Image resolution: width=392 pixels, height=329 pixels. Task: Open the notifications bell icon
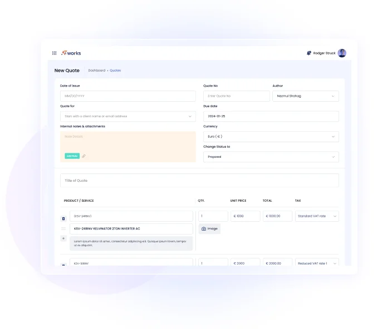tap(309, 53)
